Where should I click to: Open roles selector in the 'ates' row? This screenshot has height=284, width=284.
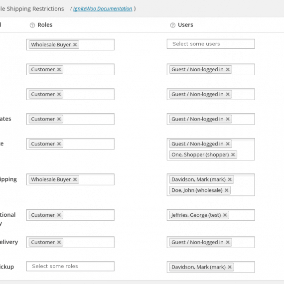[70, 119]
